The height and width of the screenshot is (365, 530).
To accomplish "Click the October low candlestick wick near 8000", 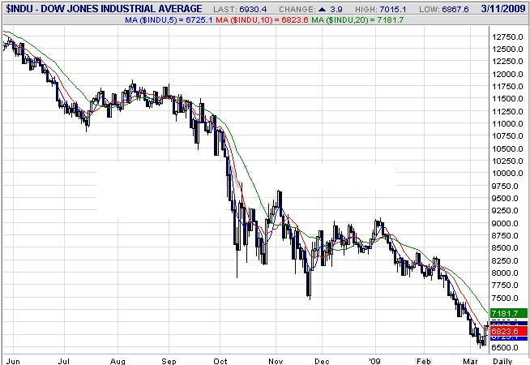I will tap(237, 264).
